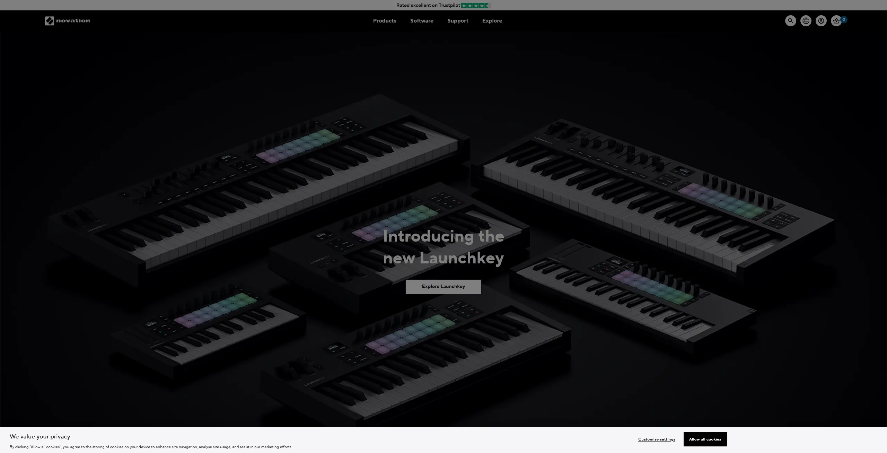This screenshot has height=453, width=887.
Task: Click the basket item count badge
Action: (x=844, y=19)
